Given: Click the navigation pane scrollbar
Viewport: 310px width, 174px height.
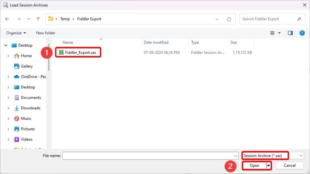Looking at the screenshot, I should point(48,57).
